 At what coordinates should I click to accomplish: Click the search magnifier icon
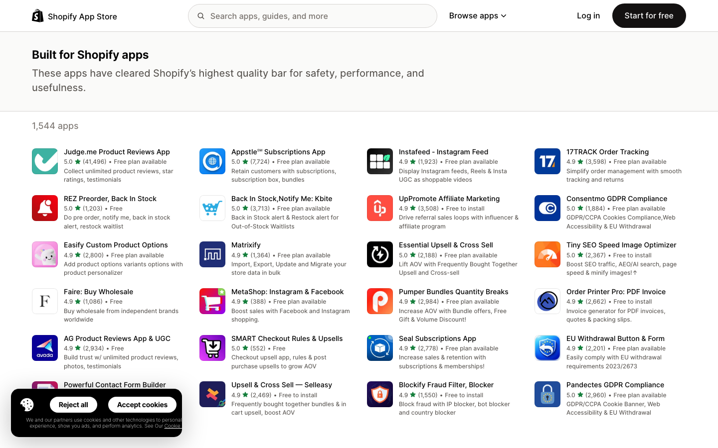tap(201, 16)
